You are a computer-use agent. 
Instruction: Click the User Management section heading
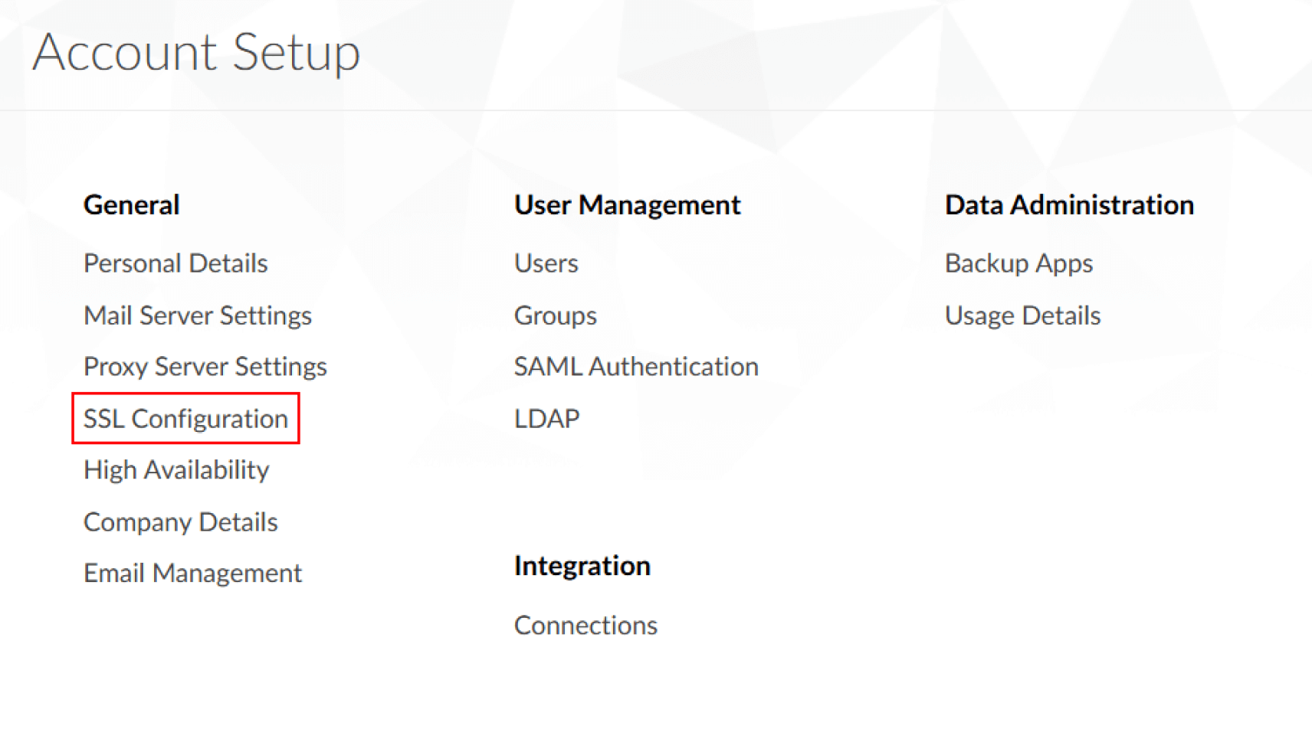tap(627, 205)
